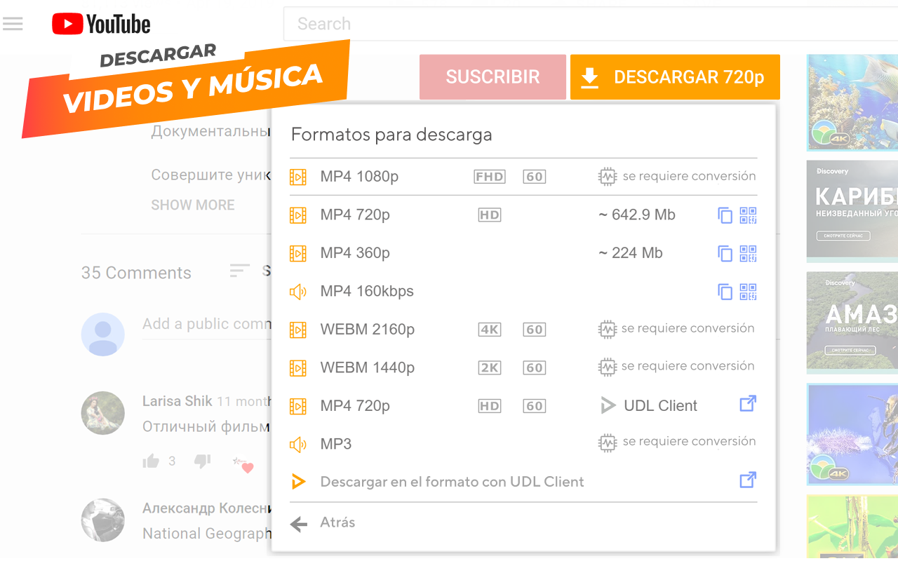Focus the Search input field

(589, 24)
